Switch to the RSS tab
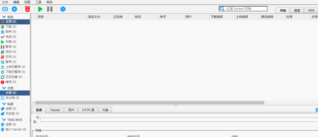The width and height of the screenshot is (318, 137). click(311, 11)
